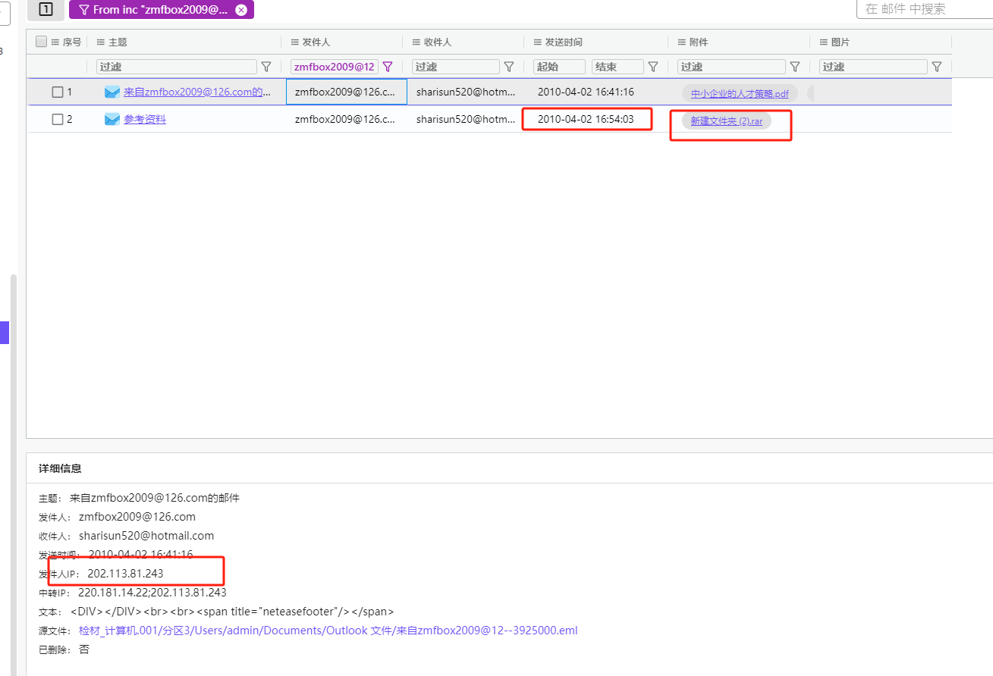Open the 新建文件夹 (2).rar attachment

726,121
